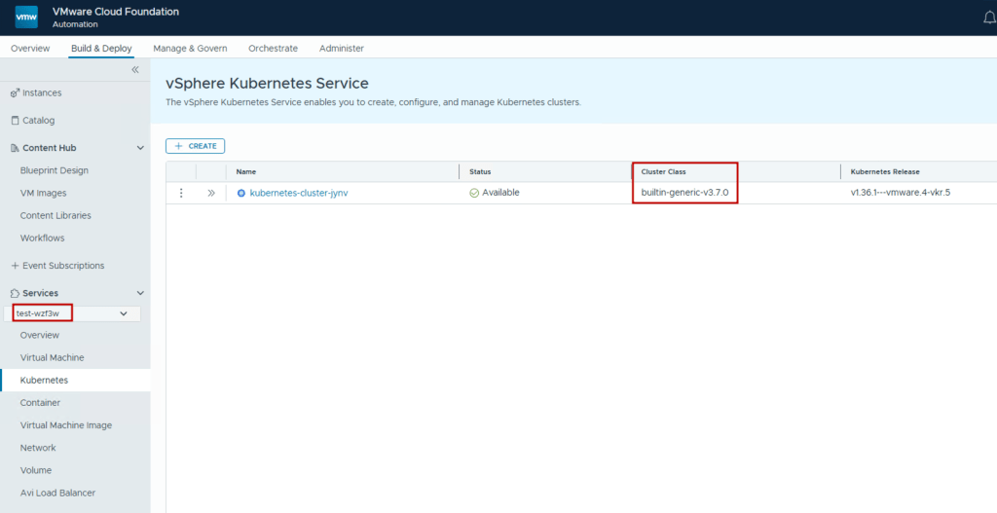This screenshot has width=997, height=513.
Task: Go to VM Images
Action: coord(43,194)
